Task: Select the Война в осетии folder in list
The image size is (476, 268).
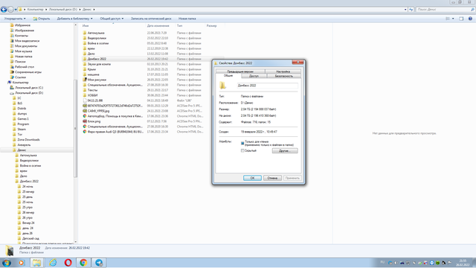Action: point(98,43)
